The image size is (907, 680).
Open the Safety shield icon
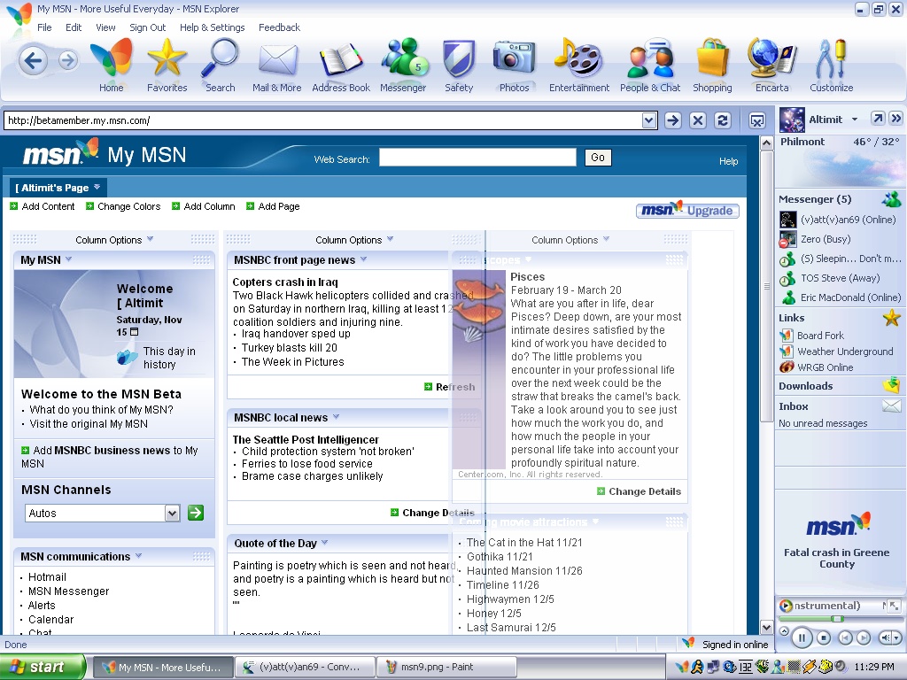[459, 58]
